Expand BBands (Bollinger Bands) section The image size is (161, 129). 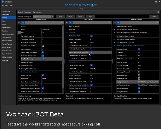(x=115, y=26)
